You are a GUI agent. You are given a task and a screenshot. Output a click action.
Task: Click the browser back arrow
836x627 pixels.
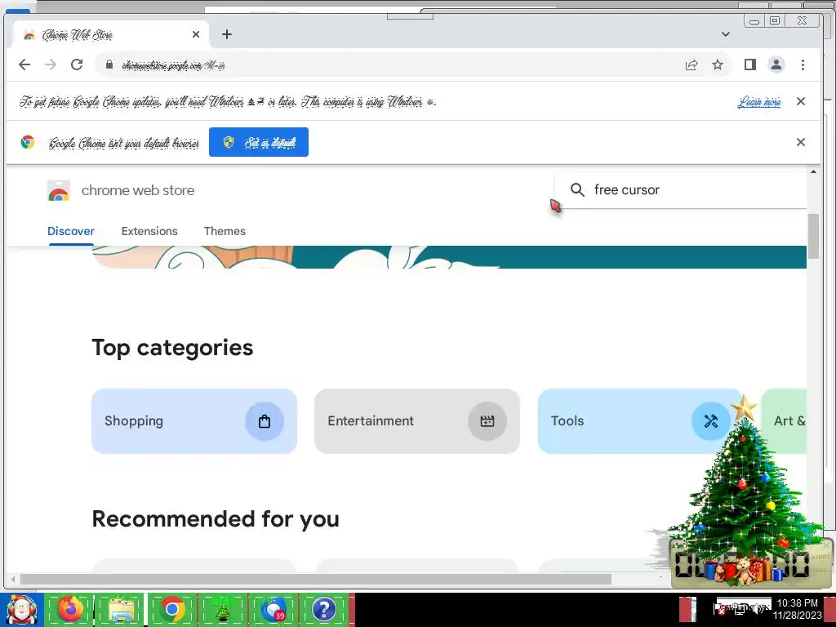tap(24, 65)
